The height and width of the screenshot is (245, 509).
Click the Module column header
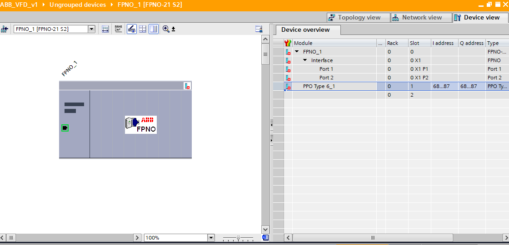pyautogui.click(x=334, y=43)
